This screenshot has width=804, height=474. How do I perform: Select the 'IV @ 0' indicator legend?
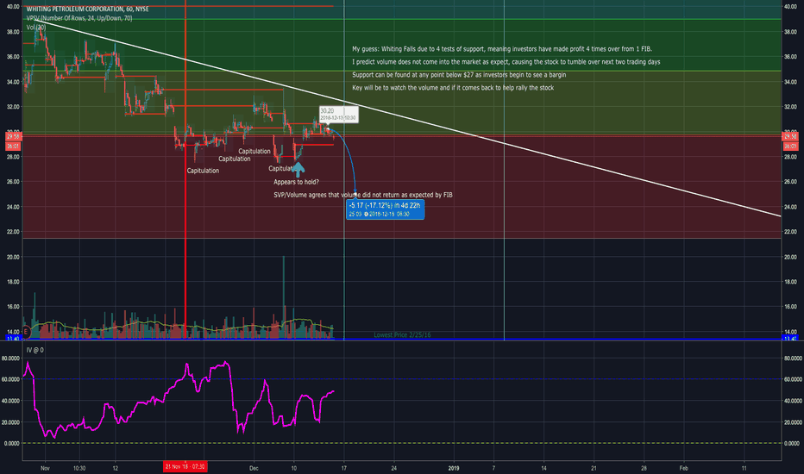pyautogui.click(x=35, y=350)
